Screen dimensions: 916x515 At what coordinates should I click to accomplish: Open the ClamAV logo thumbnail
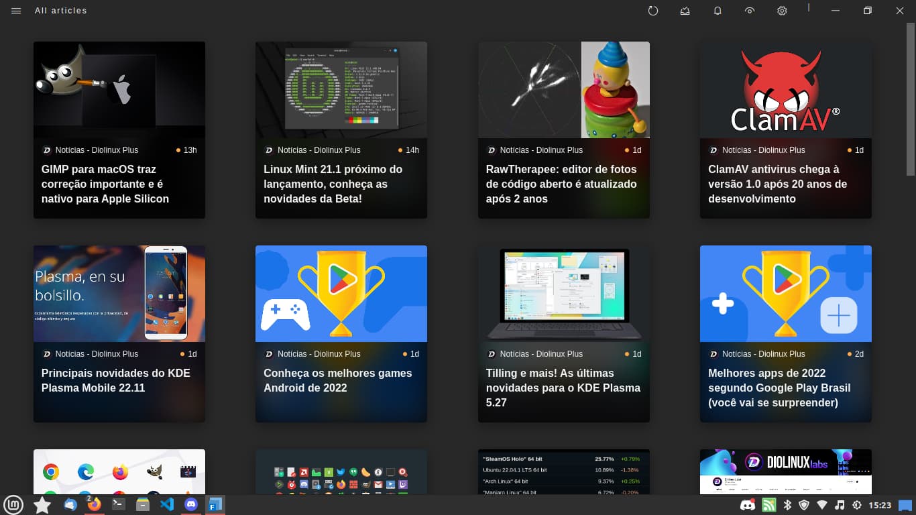click(x=786, y=90)
